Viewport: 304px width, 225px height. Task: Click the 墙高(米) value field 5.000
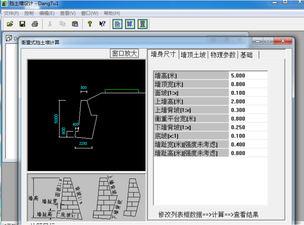248,76
